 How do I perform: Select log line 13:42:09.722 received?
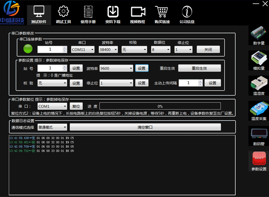coord(42,151)
